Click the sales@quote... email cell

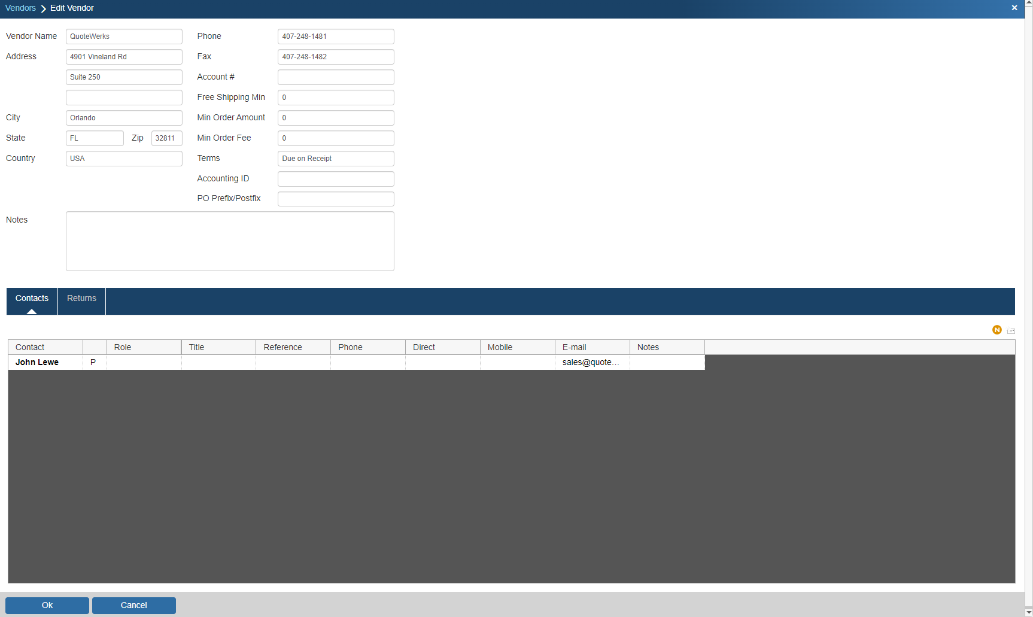click(x=591, y=362)
